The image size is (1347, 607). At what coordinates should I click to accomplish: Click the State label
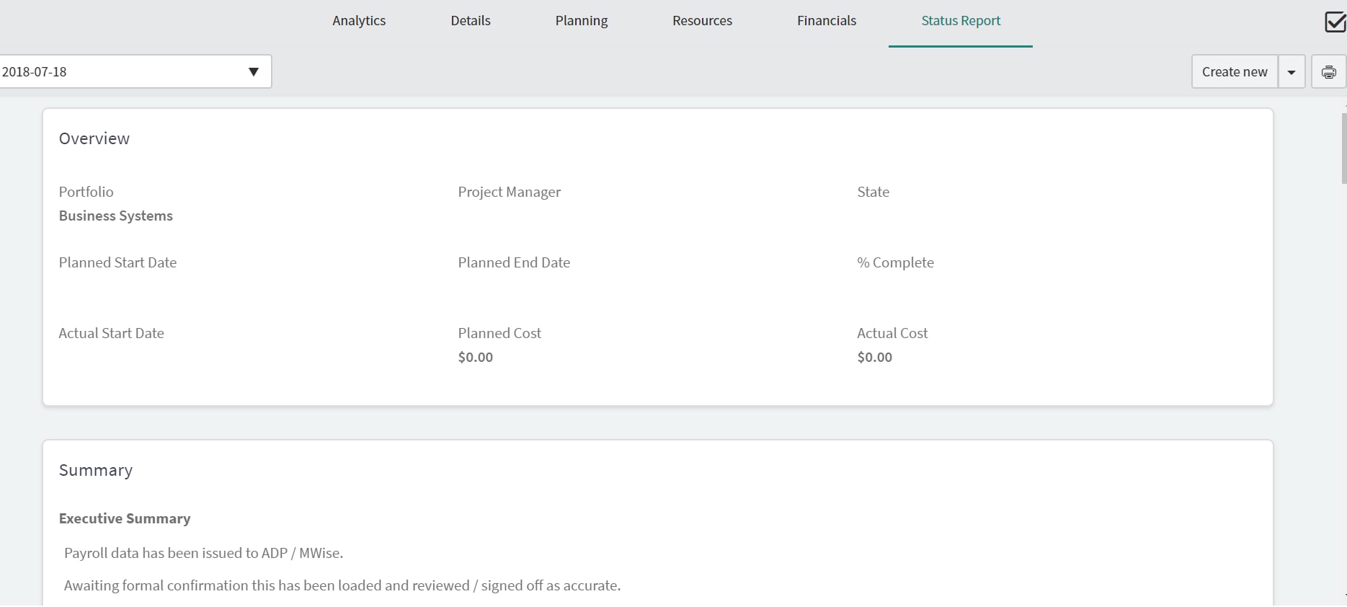tap(873, 192)
